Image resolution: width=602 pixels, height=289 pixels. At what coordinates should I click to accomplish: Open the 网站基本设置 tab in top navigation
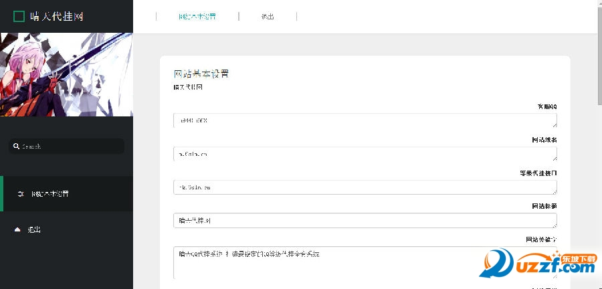tap(197, 17)
